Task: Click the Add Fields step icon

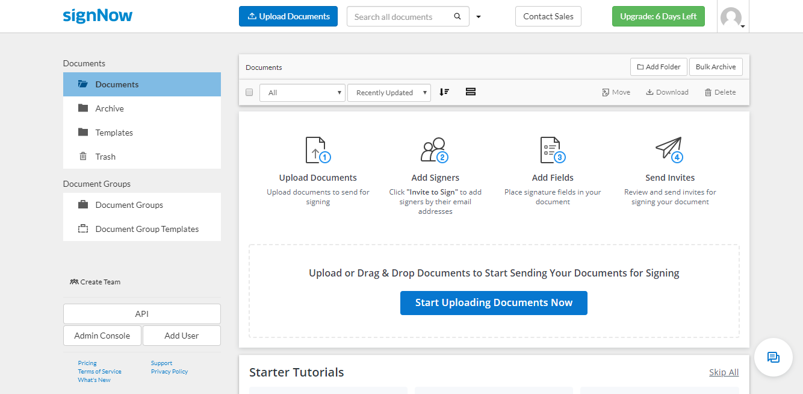Action: click(x=553, y=150)
